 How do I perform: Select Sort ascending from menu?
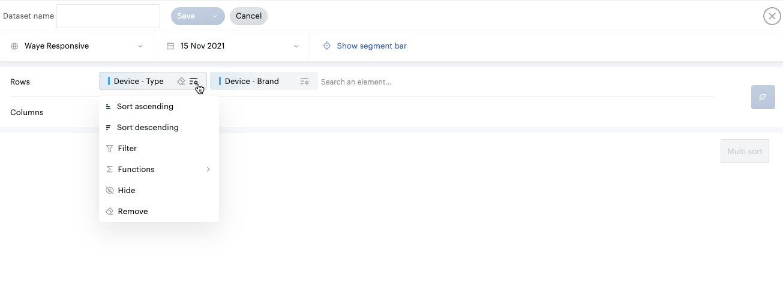145,107
